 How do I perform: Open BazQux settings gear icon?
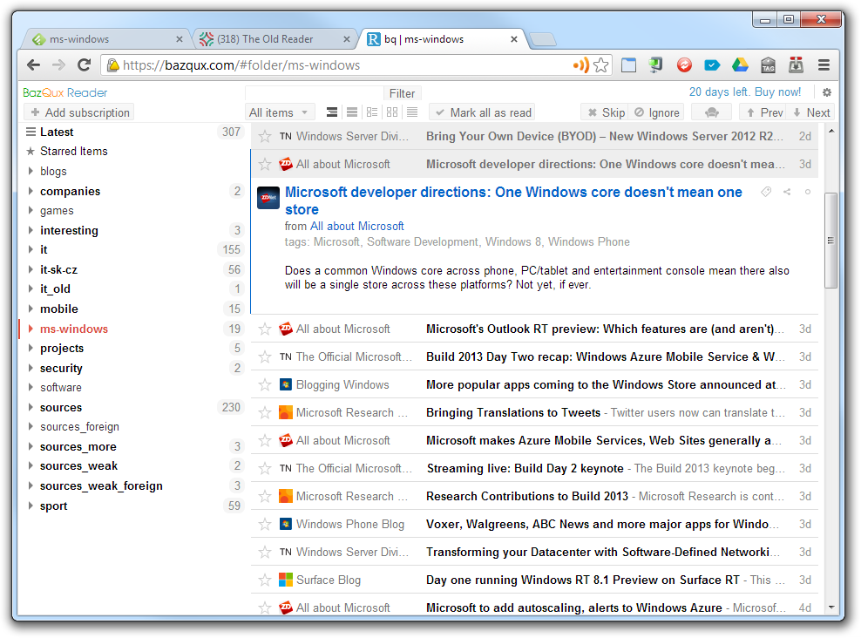[826, 92]
